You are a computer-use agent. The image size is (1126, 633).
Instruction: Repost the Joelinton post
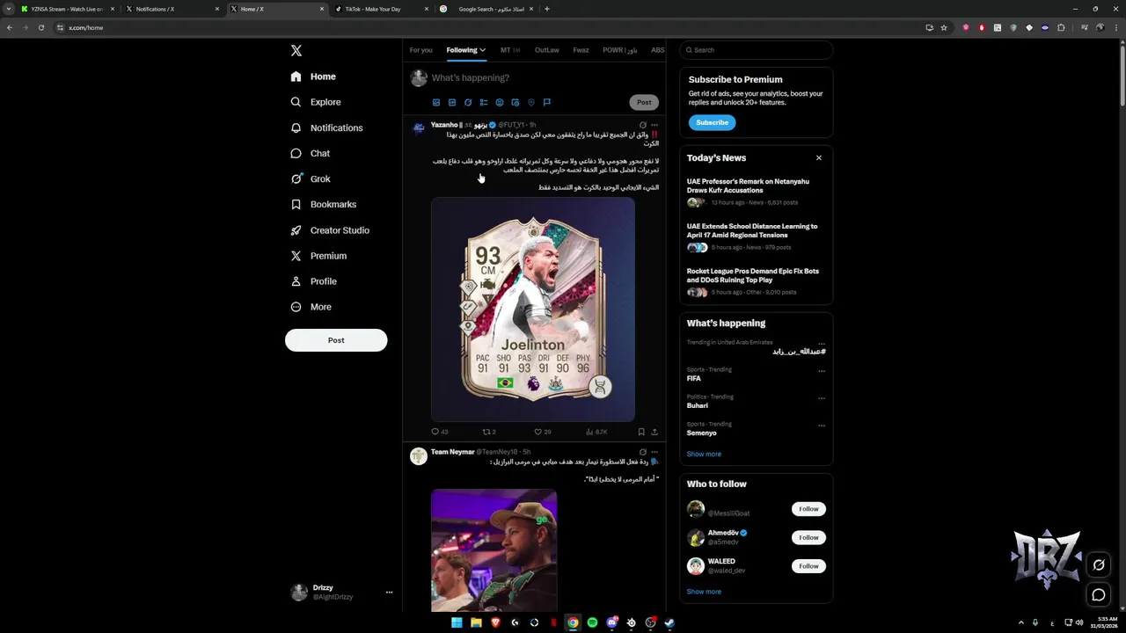(x=489, y=432)
